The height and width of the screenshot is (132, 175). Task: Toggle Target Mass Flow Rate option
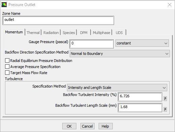(7, 73)
